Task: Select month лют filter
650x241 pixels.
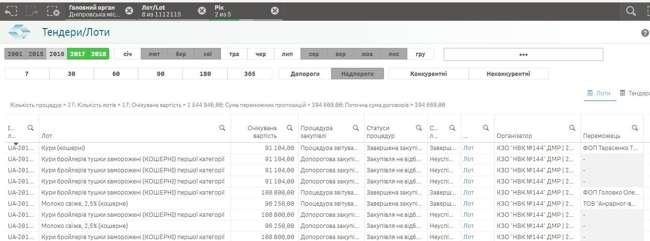Action: [x=154, y=54]
